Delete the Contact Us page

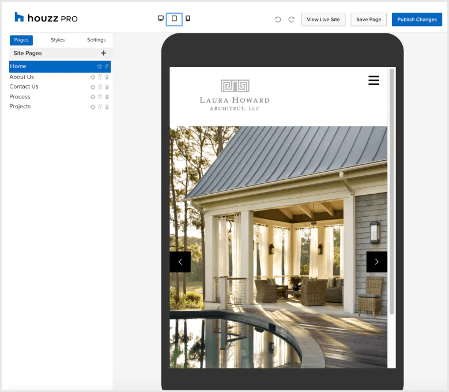tap(107, 87)
